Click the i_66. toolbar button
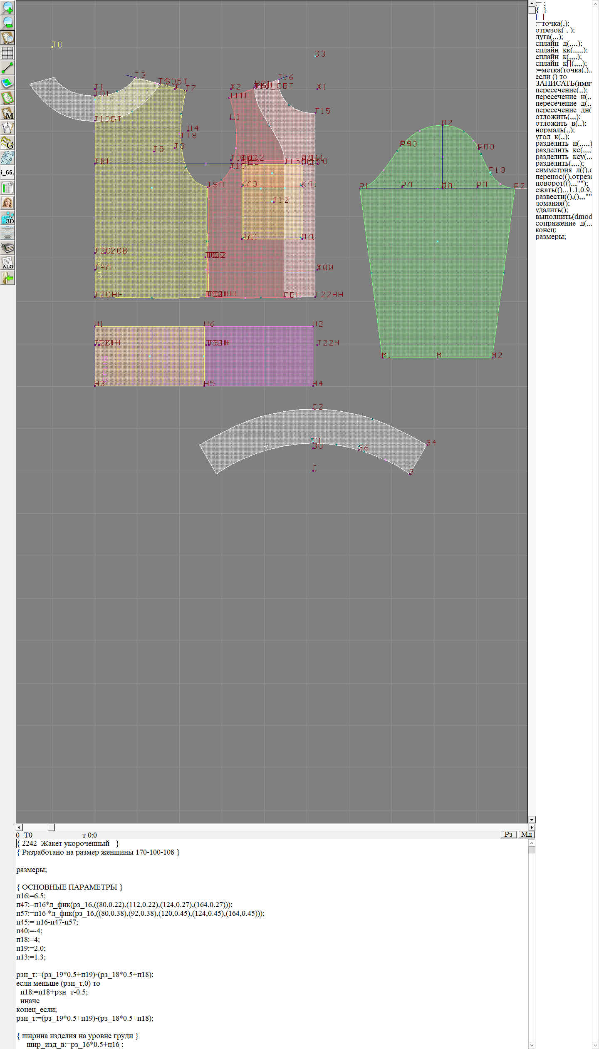599x1049 pixels. [7, 172]
